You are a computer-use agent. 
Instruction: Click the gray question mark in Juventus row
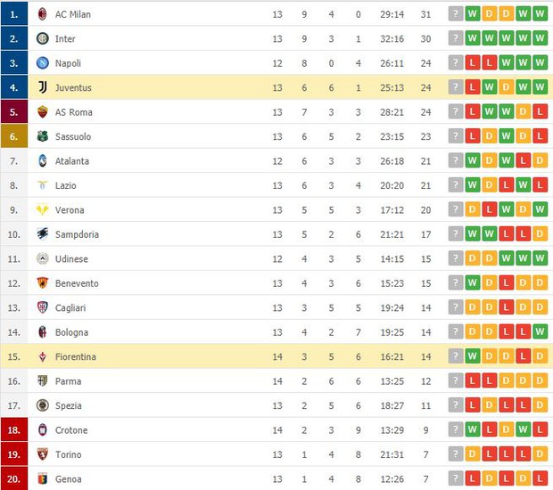point(457,87)
